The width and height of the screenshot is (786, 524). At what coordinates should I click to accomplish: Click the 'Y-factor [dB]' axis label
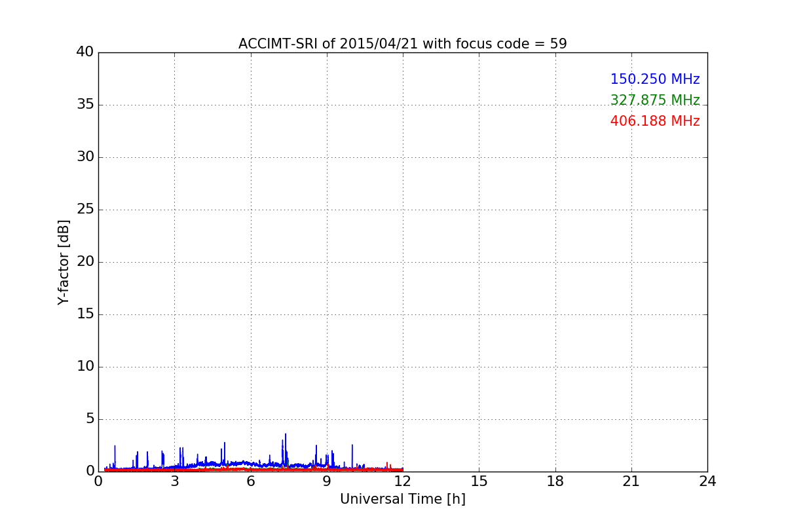[x=64, y=262]
